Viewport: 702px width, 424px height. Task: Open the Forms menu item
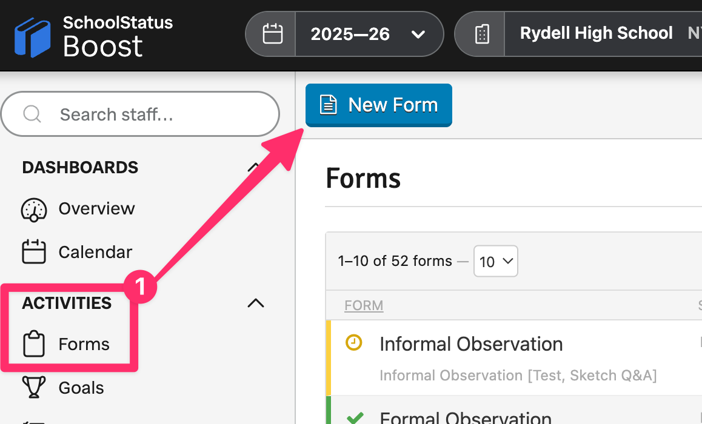pos(84,344)
